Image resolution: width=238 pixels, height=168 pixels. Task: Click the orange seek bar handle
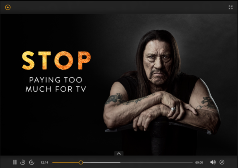81,162
